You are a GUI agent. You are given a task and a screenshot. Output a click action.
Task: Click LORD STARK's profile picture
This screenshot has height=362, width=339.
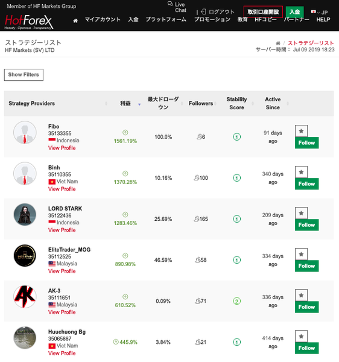tap(25, 214)
